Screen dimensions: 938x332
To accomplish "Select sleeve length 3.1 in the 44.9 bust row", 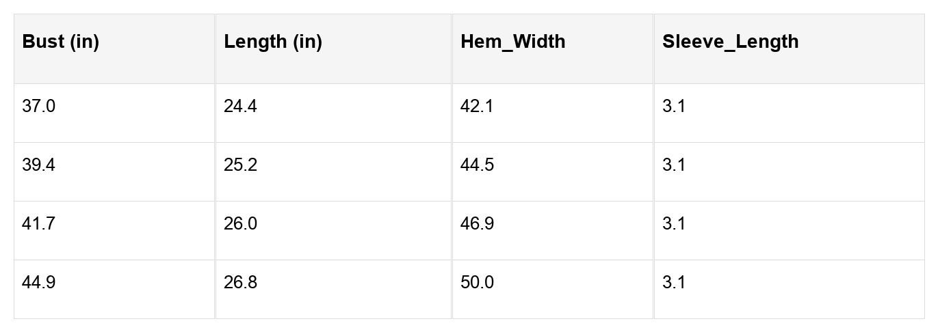I will (673, 283).
